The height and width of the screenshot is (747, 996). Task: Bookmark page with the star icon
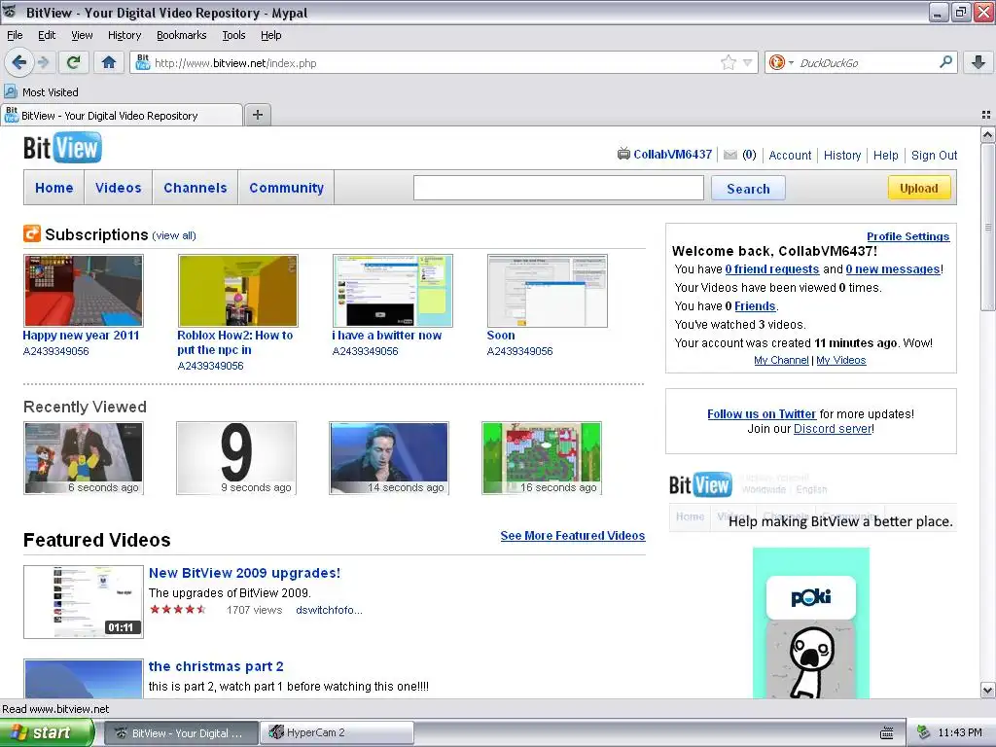point(728,62)
